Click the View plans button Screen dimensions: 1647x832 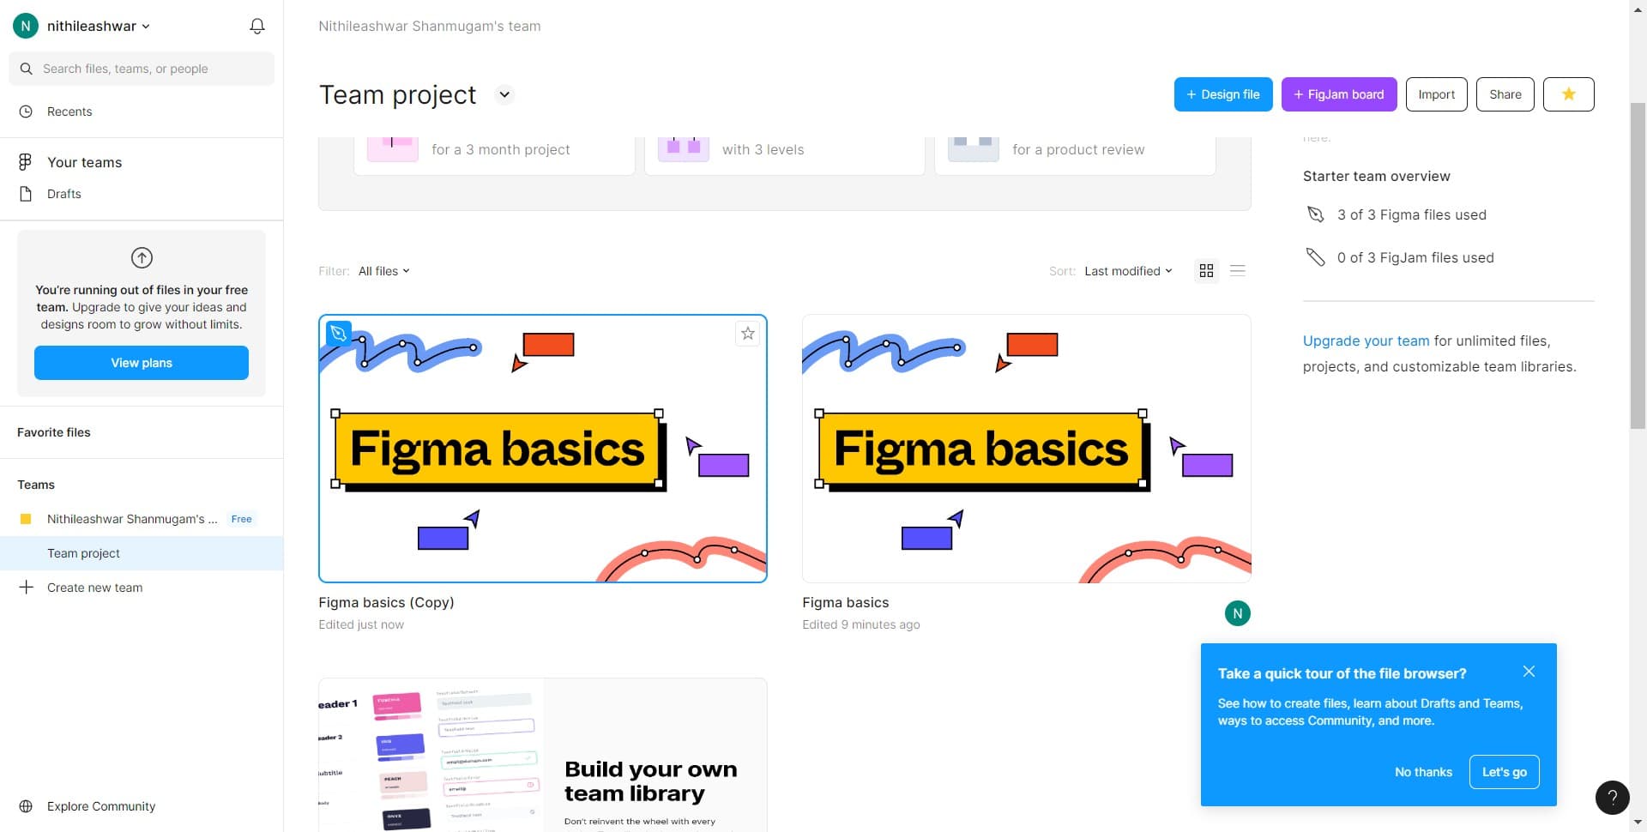click(142, 363)
